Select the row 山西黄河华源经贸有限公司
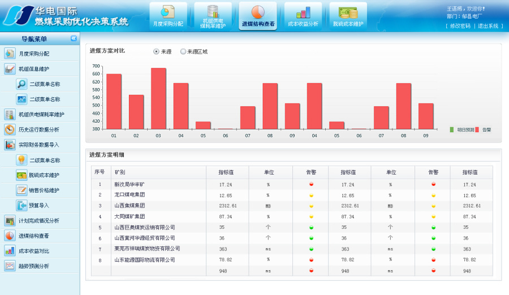 (x=292, y=238)
